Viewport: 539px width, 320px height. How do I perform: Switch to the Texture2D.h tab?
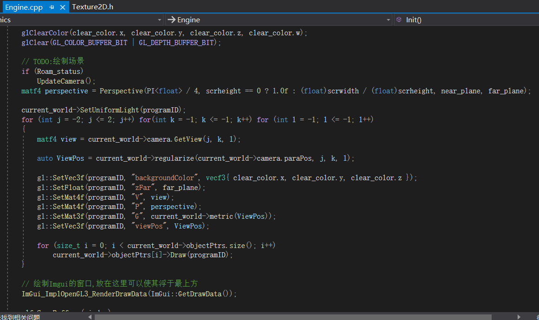(92, 7)
